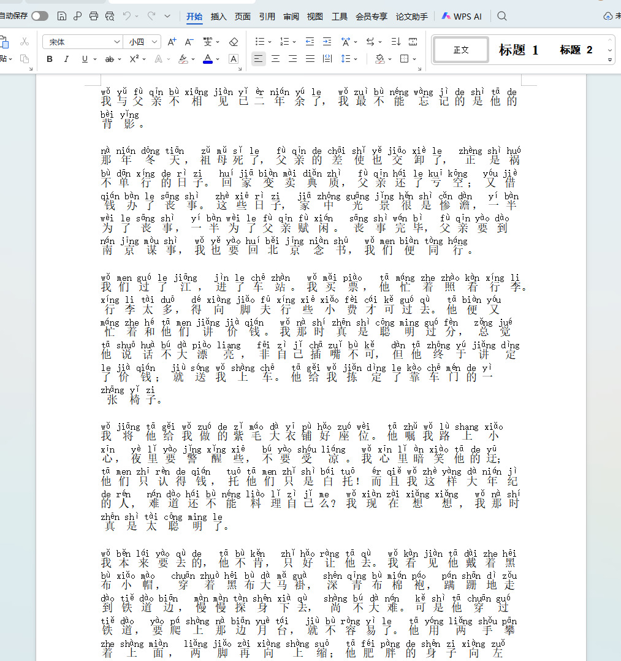Apply the font color A swatch
621x661 pixels.
(x=207, y=59)
